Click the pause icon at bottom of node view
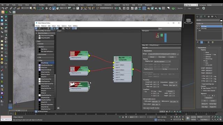The image size is (223, 125). [58, 108]
